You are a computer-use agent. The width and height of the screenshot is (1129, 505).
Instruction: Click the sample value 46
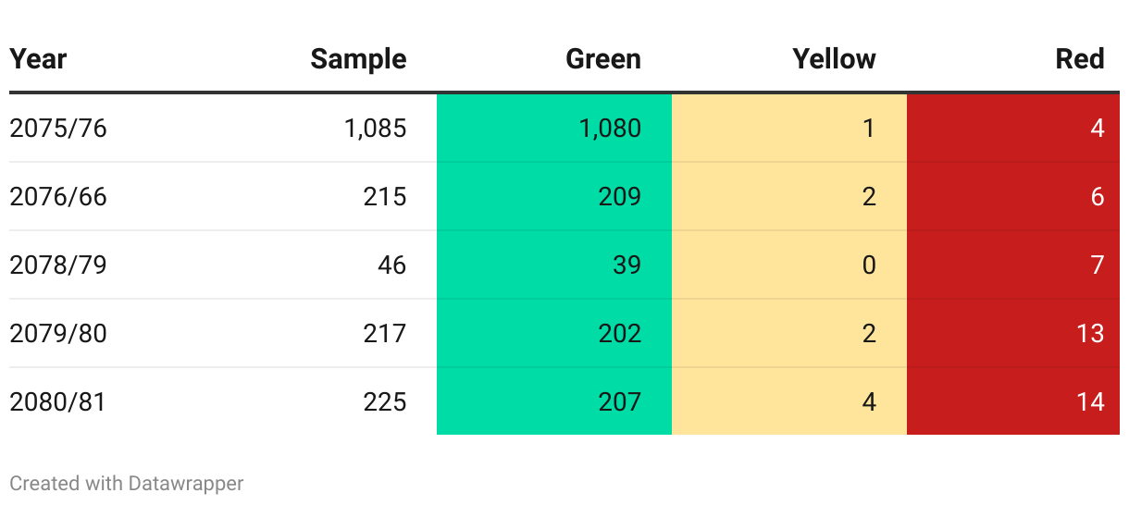pyautogui.click(x=391, y=265)
